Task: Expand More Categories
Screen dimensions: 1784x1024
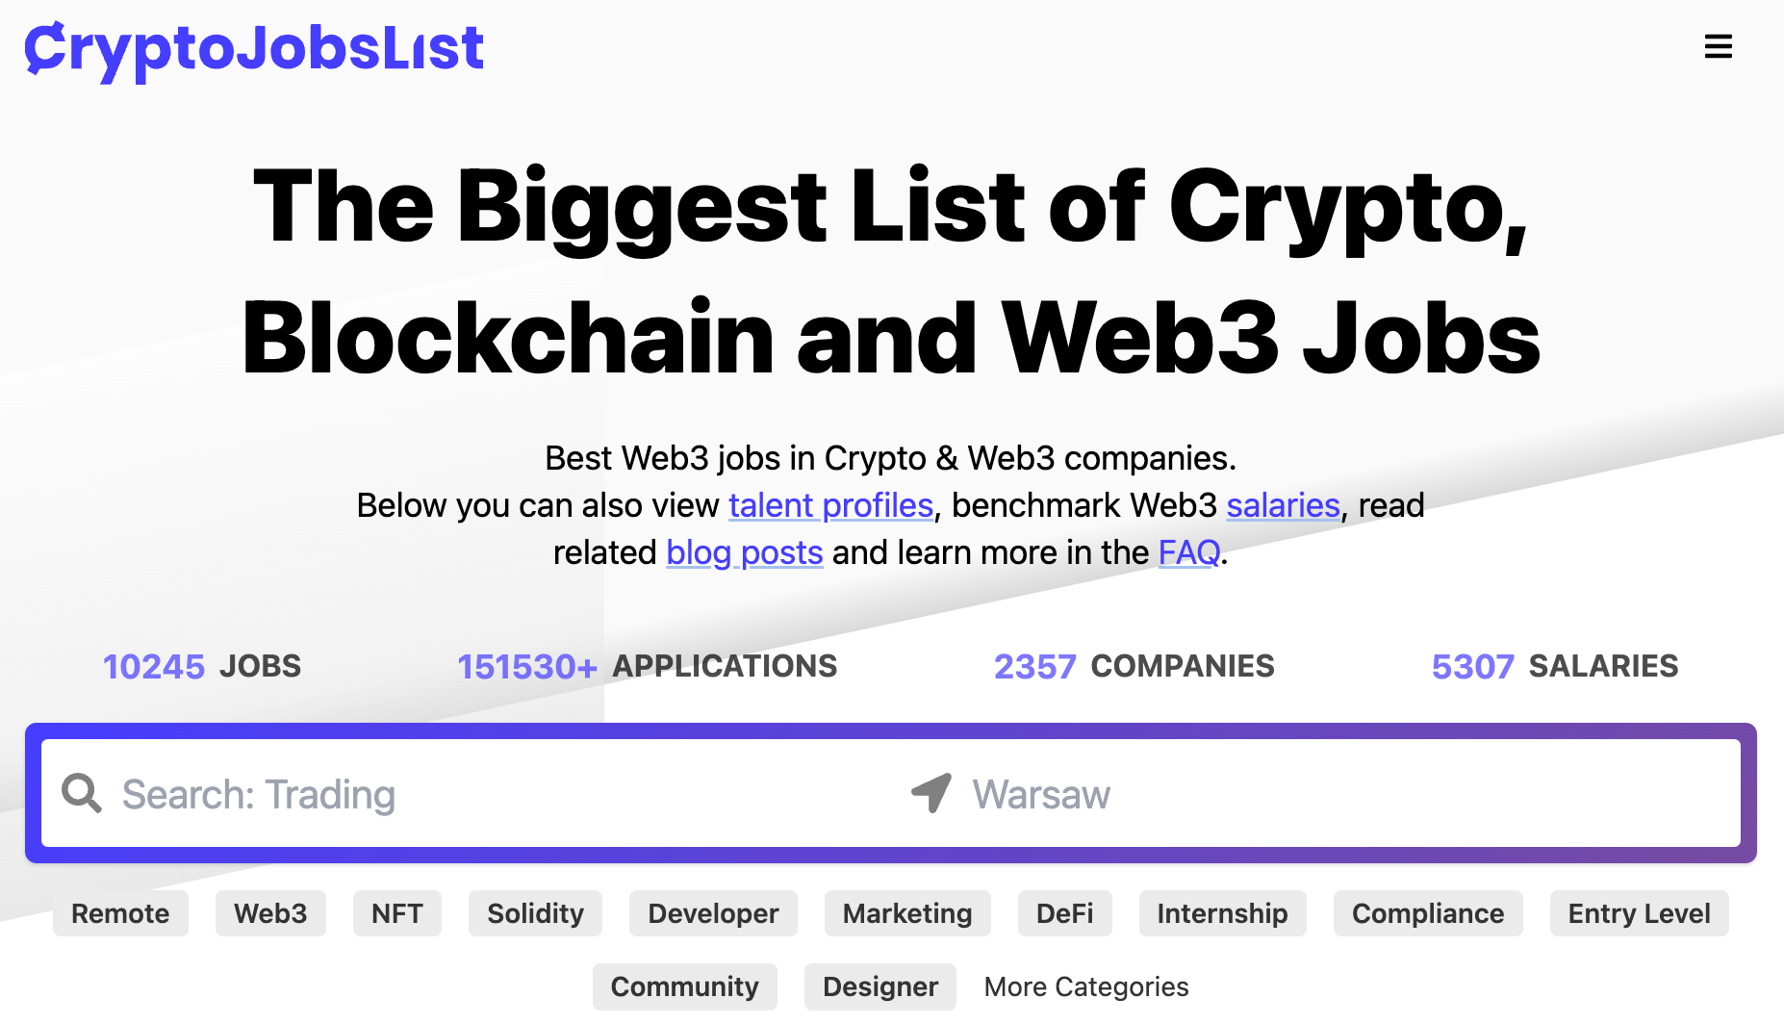Action: (x=1085, y=986)
